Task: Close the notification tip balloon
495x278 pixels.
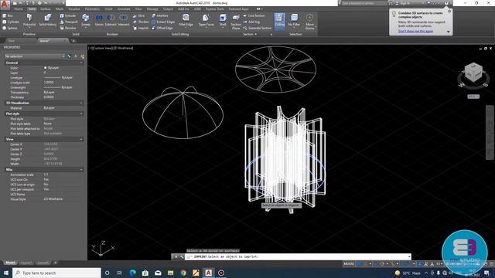Action: click(449, 11)
